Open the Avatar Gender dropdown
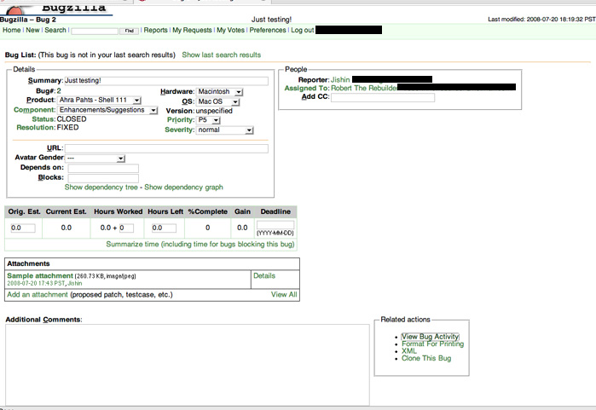 tap(95, 158)
